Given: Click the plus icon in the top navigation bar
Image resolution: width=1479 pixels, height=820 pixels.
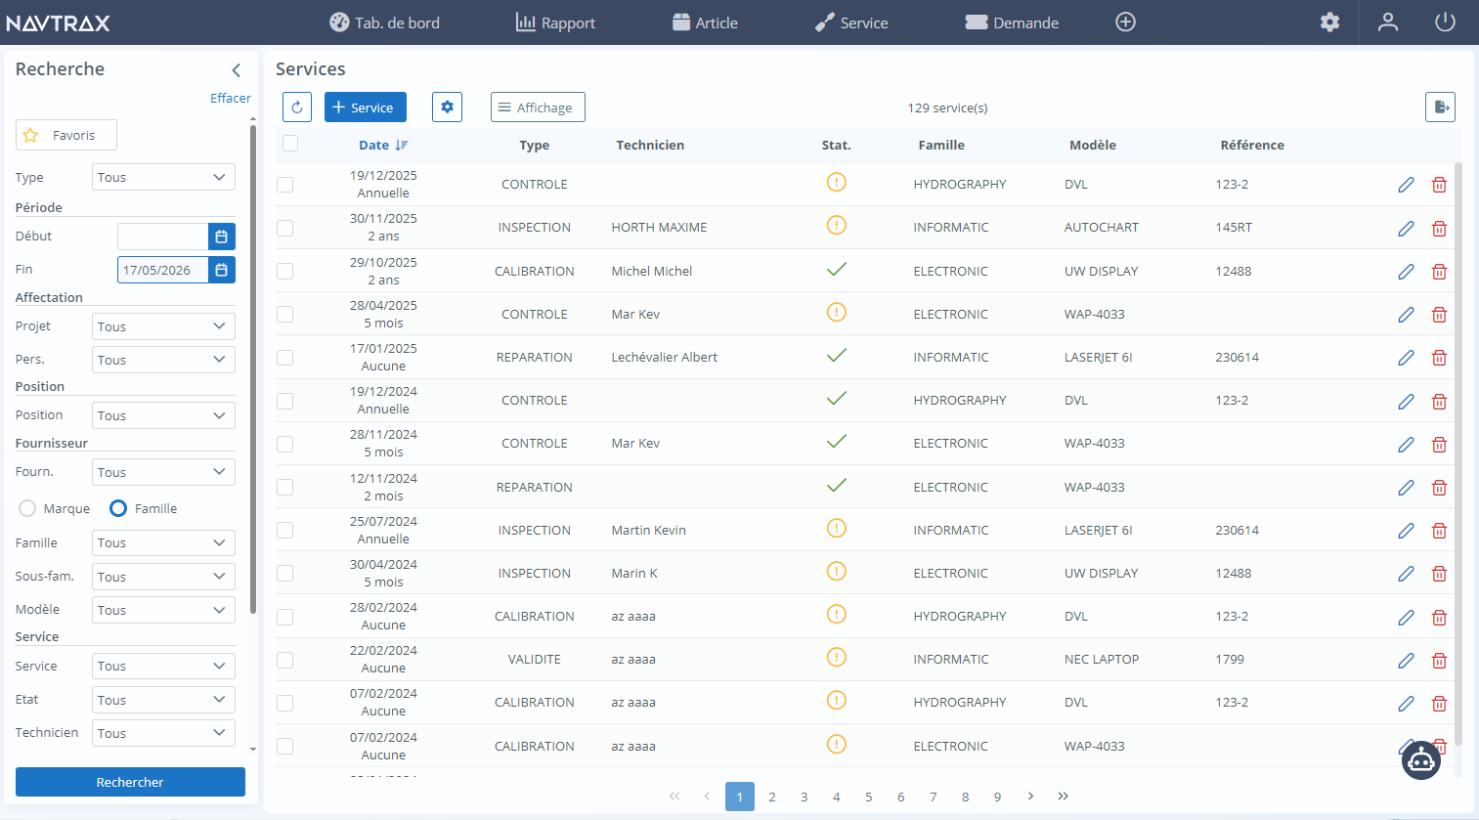Looking at the screenshot, I should (1124, 22).
